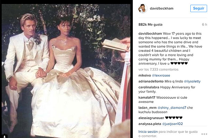This screenshot has height=138, width=208.
Task: Visit commenter adrianadellonto's profile
Action: 151,81
